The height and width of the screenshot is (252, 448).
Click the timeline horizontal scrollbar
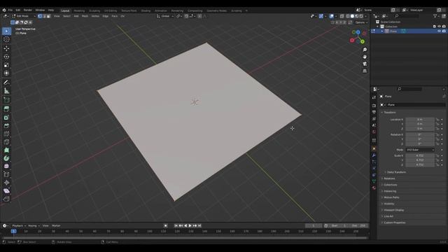(185, 238)
